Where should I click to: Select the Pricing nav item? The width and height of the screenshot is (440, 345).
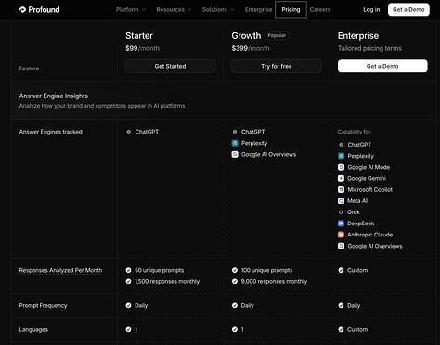click(x=291, y=10)
